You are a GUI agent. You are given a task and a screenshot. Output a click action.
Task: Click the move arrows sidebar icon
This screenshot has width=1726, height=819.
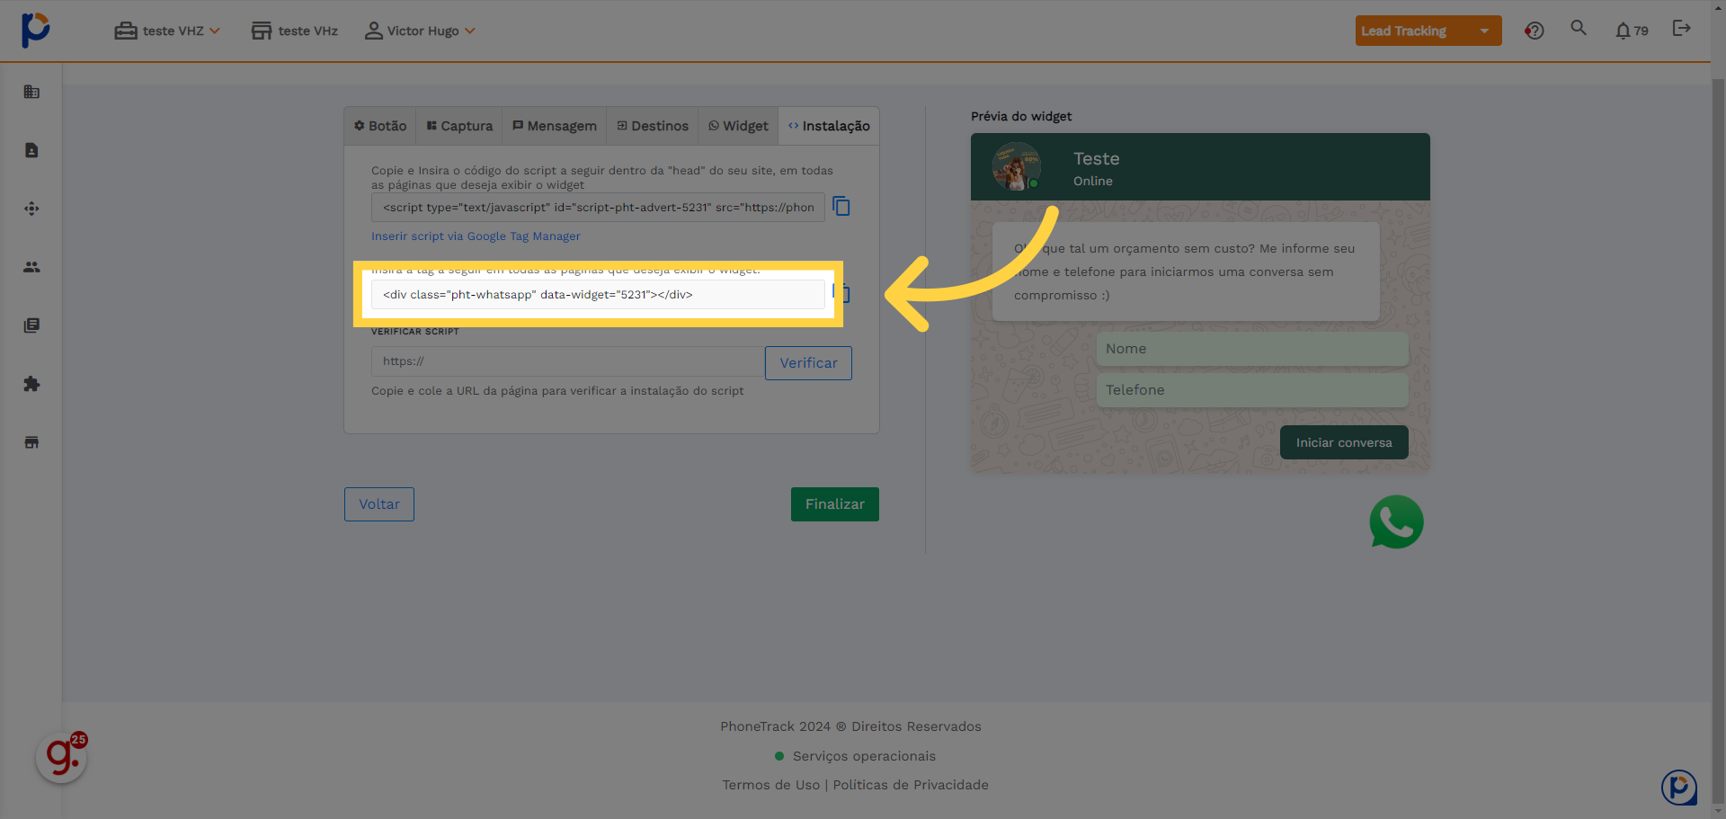31,209
